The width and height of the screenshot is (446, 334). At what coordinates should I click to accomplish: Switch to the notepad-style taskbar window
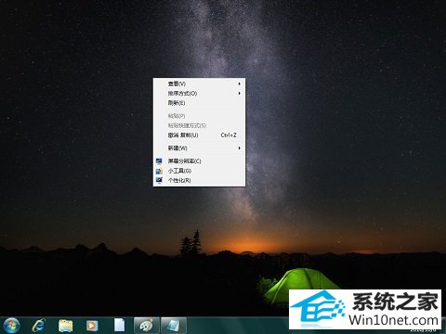click(174, 326)
